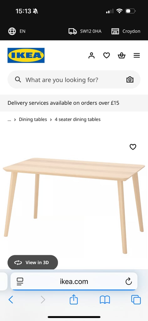Open the hamburger menu
Image resolution: width=148 pixels, height=321 pixels.
[137, 55]
